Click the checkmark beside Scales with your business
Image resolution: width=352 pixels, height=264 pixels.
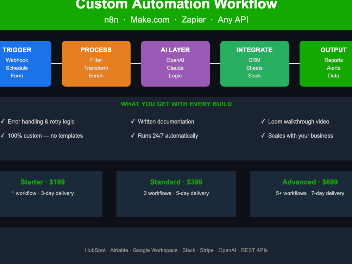pyautogui.click(x=263, y=136)
